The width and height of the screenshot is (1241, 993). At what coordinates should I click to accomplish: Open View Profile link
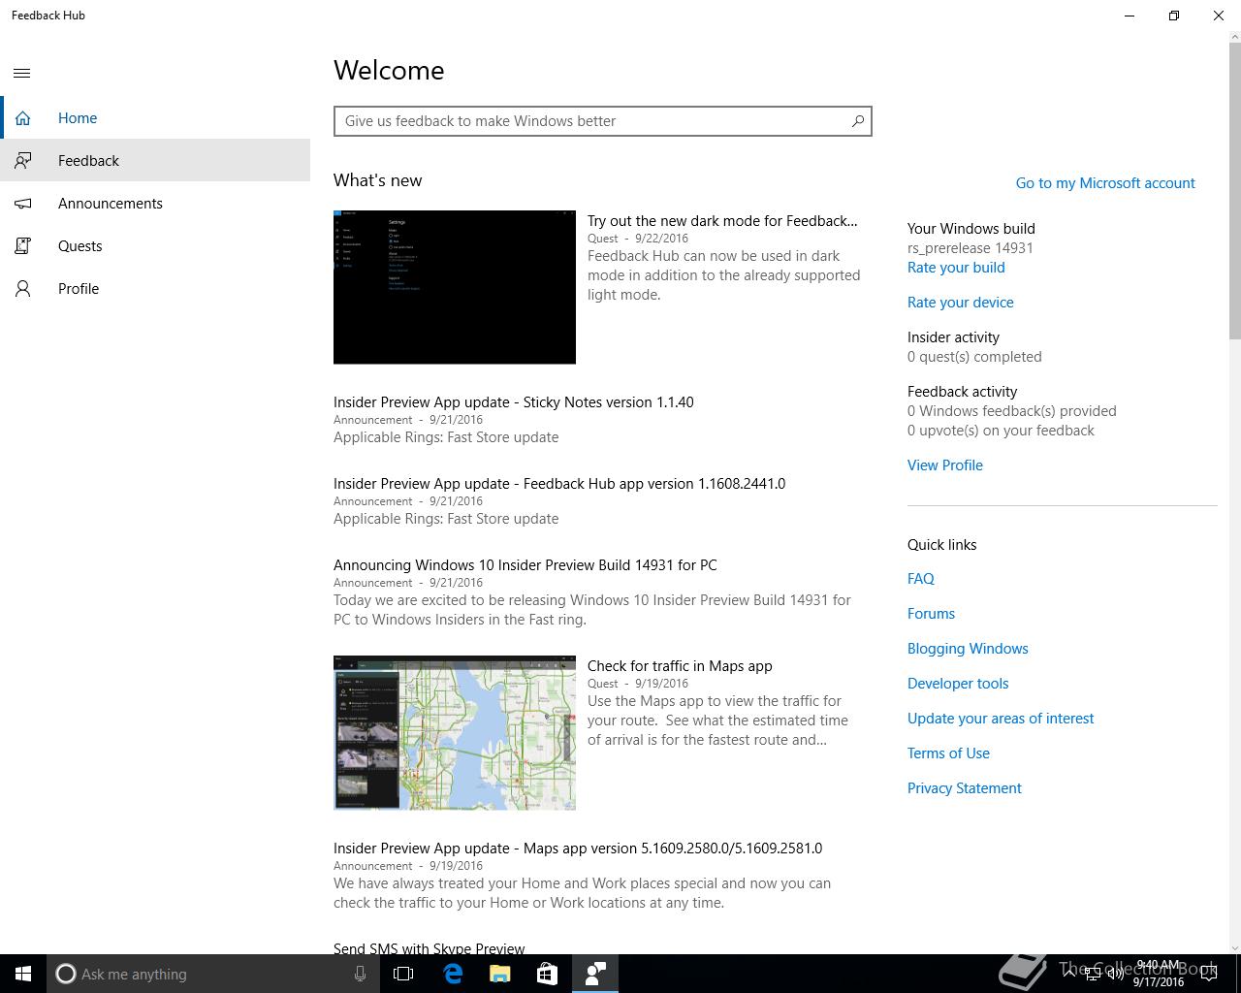point(945,465)
